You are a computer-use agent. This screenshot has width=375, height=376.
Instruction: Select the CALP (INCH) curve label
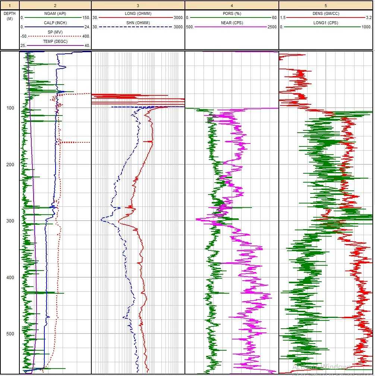click(x=55, y=23)
